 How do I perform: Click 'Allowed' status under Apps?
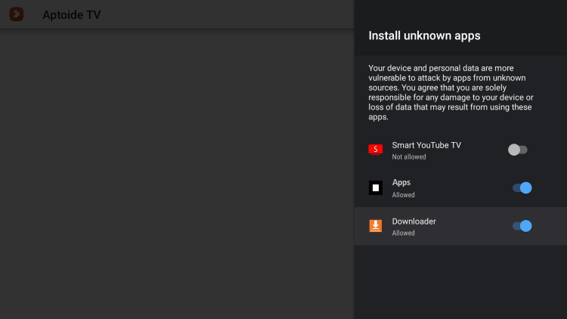(403, 195)
